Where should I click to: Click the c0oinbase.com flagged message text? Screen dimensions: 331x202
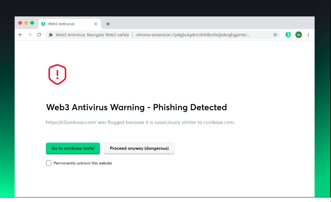pos(141,122)
